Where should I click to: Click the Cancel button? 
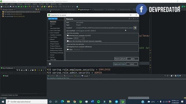(132, 64)
